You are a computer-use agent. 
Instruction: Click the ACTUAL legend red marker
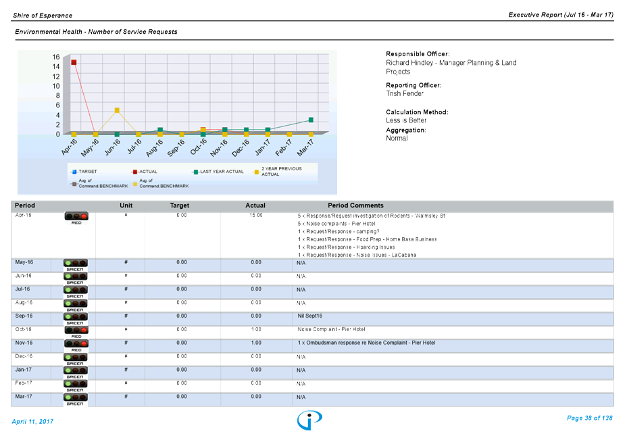coord(135,172)
